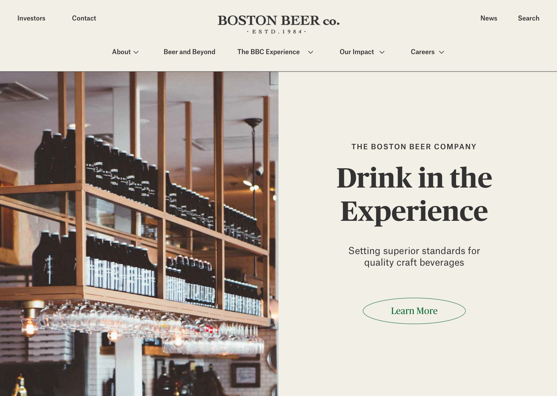
Task: Expand the About dropdown chevron
Action: (x=136, y=52)
